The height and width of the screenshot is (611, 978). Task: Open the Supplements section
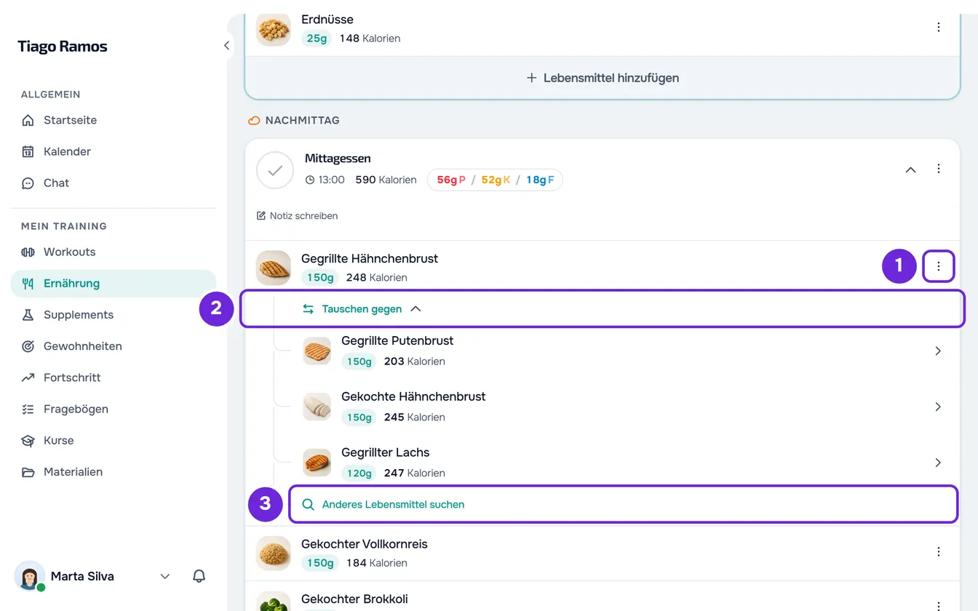coord(114,314)
